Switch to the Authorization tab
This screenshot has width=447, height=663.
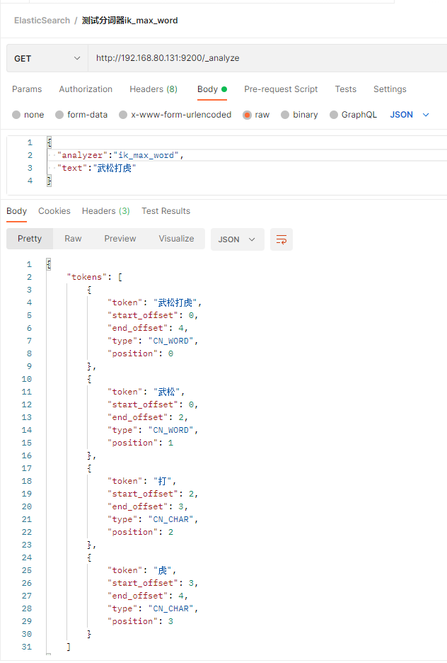(x=86, y=89)
